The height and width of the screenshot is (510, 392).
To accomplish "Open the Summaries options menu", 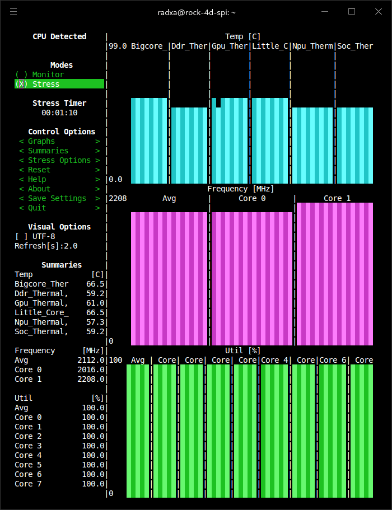I will [59, 151].
